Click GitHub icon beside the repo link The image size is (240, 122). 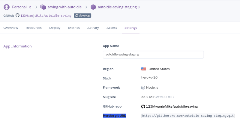tap(143, 106)
